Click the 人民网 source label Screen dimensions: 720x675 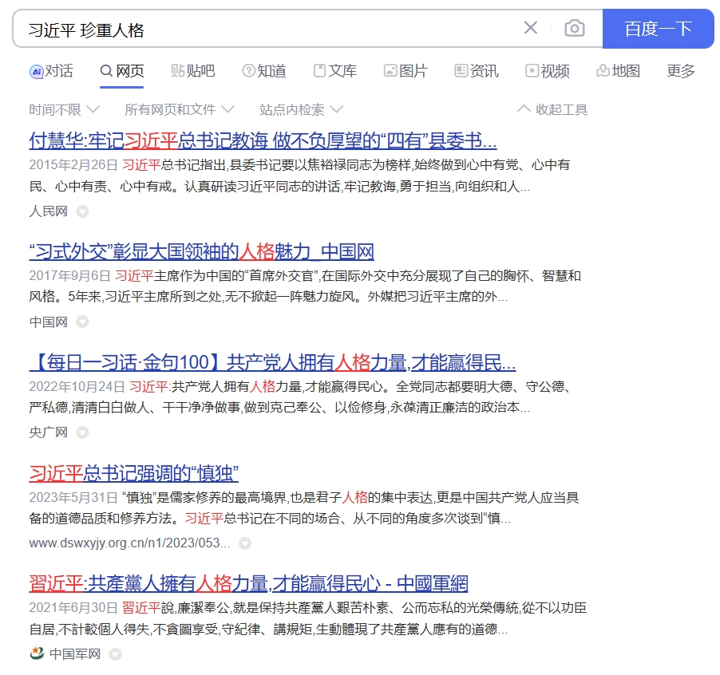click(48, 211)
